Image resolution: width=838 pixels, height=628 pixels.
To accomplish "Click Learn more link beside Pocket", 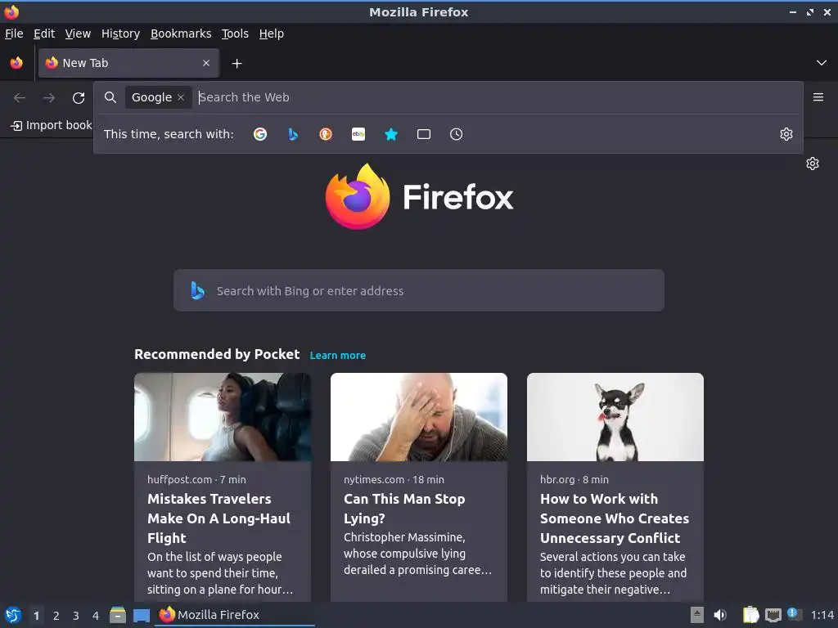I will click(x=338, y=355).
